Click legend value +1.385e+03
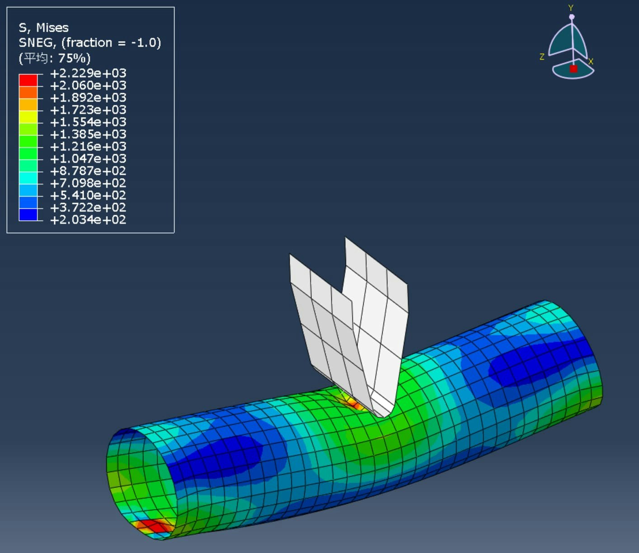Screen dimensions: 639x553 pyautogui.click(x=88, y=134)
